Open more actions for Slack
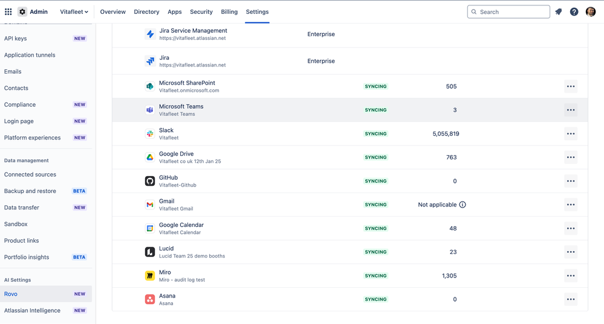 point(571,134)
